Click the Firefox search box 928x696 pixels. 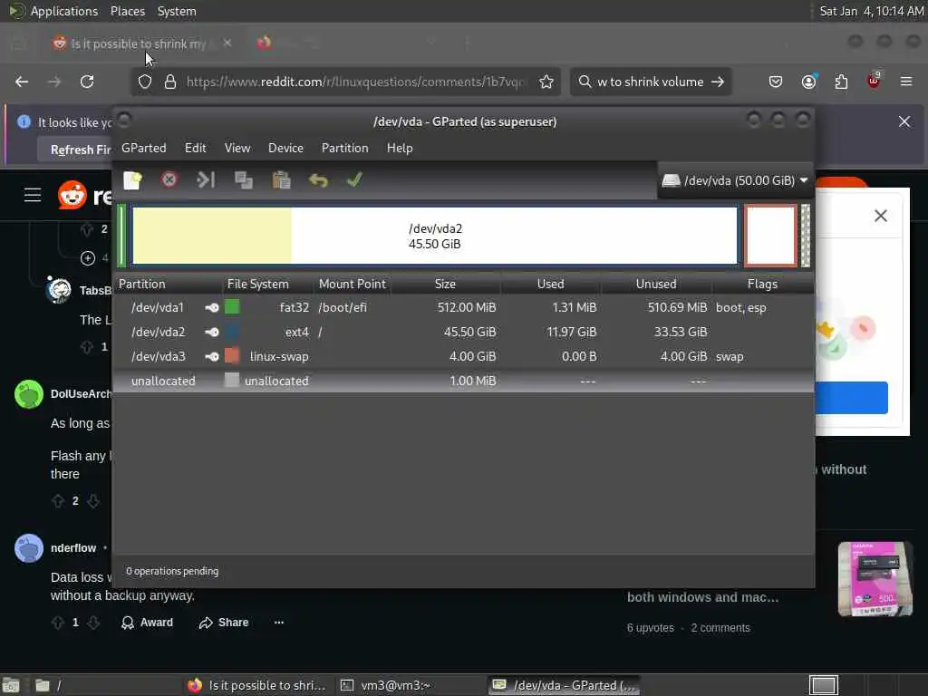coord(651,82)
